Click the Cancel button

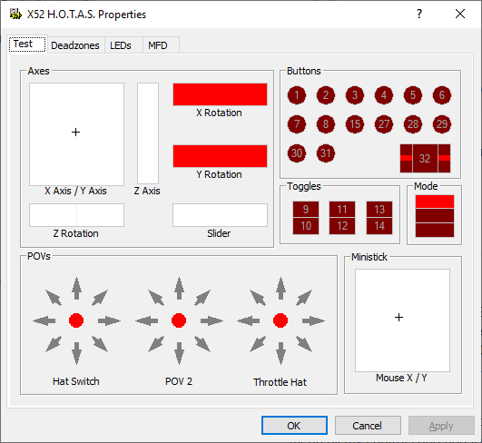[368, 426]
